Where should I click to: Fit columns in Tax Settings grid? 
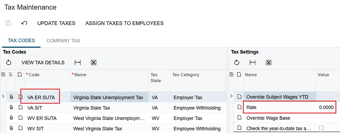253,63
